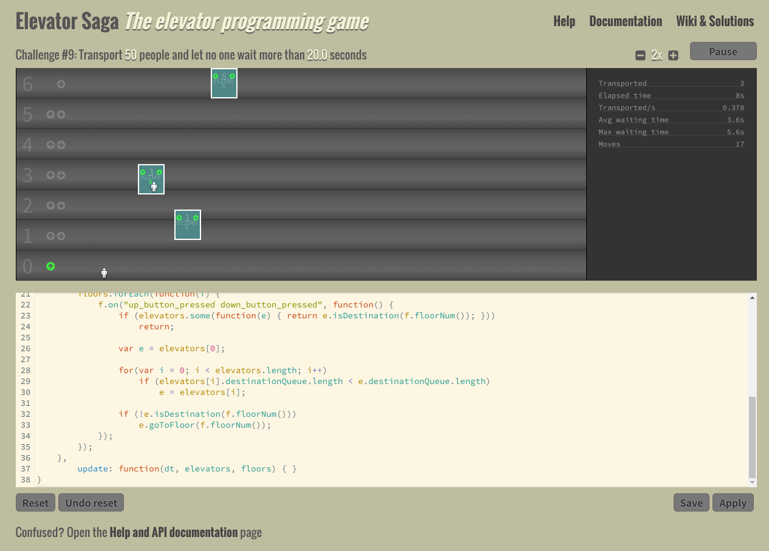769x551 pixels.
Task: Click scrollbar up arrow in code editor
Action: click(x=753, y=298)
